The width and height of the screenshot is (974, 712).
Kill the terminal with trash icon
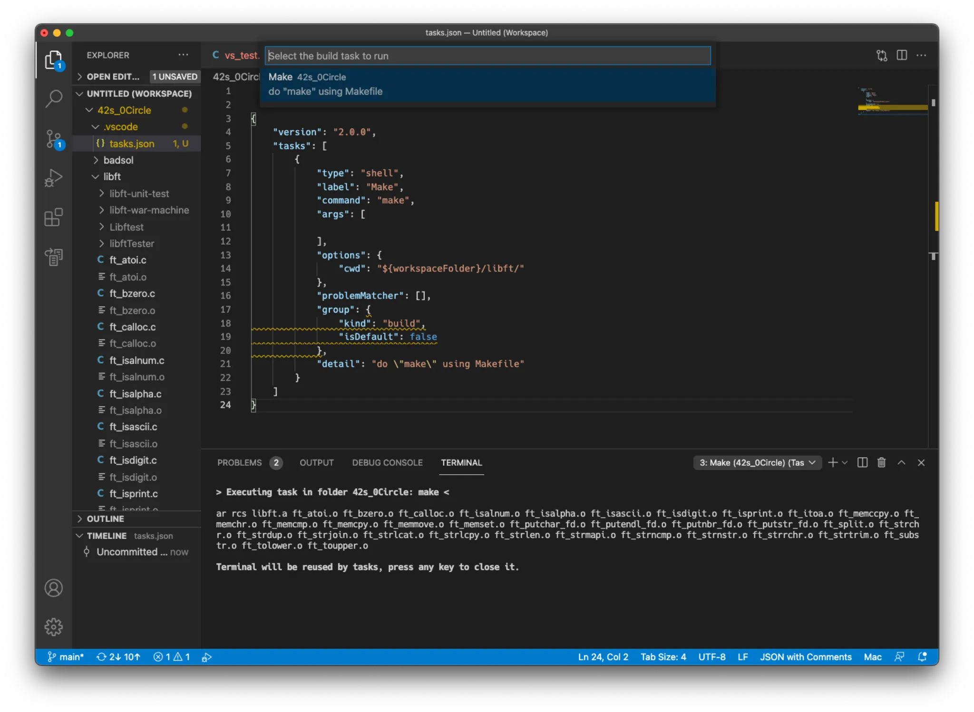point(881,462)
